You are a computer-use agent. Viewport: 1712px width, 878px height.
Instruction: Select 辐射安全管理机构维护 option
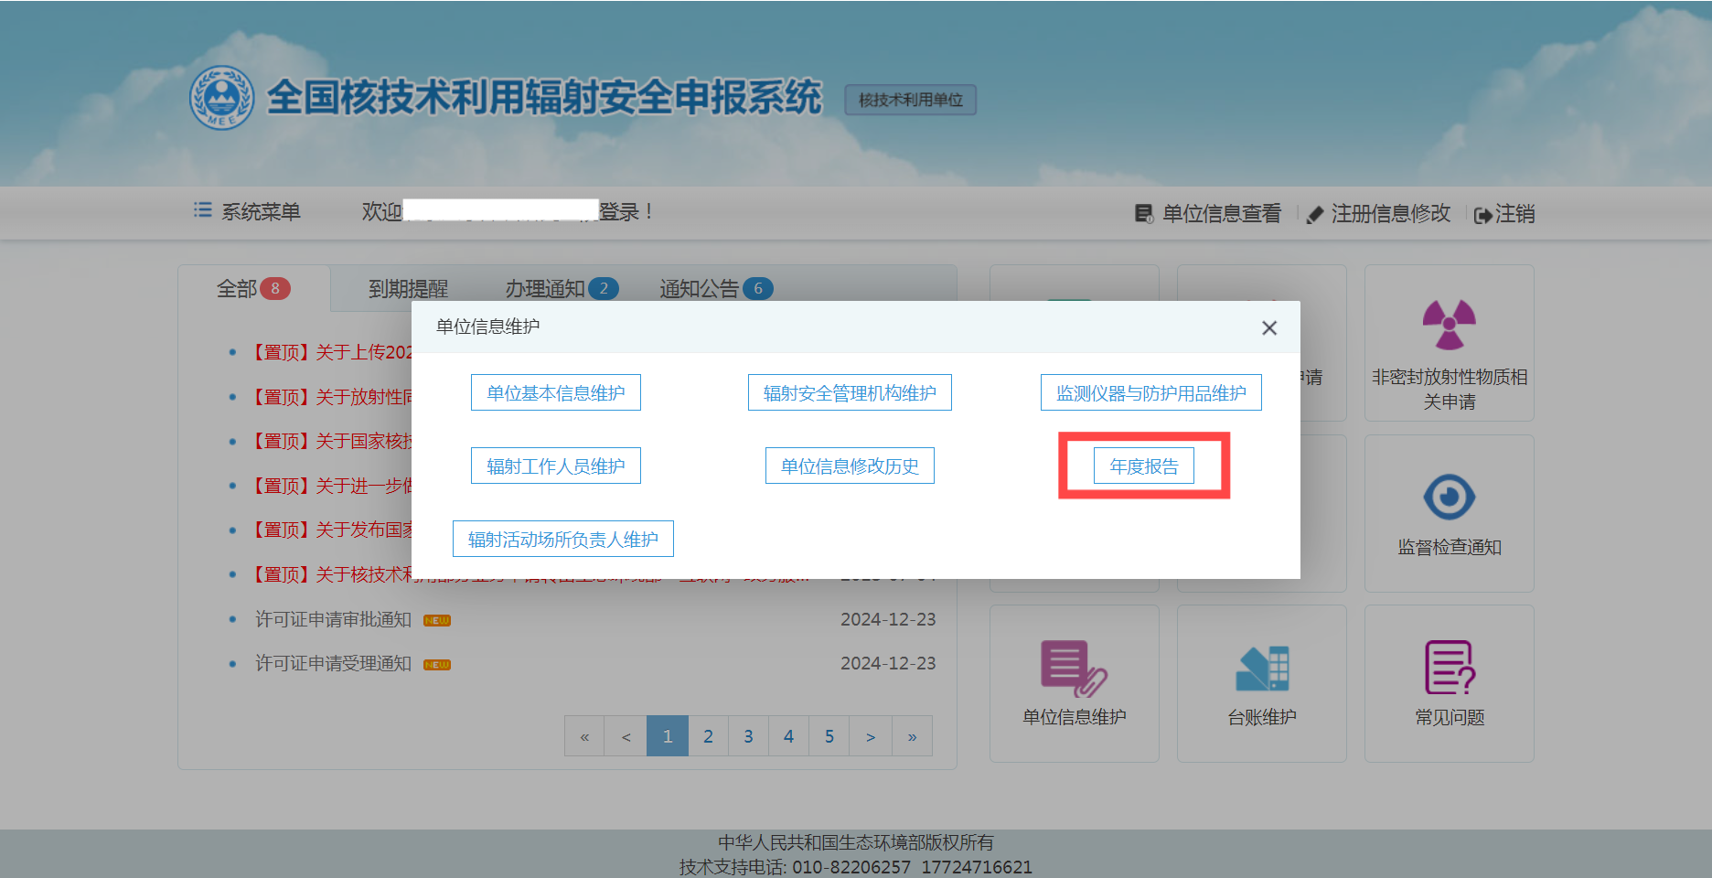pos(850,393)
